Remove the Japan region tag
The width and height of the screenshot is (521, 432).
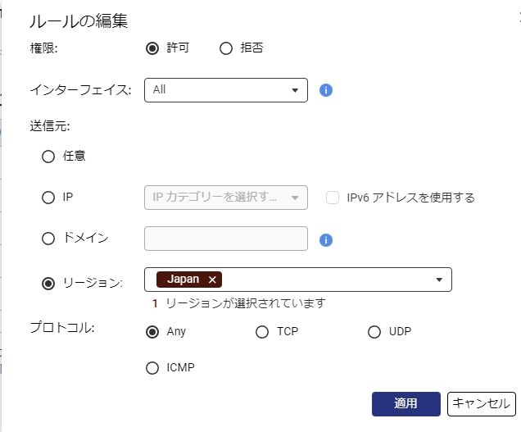click(213, 280)
